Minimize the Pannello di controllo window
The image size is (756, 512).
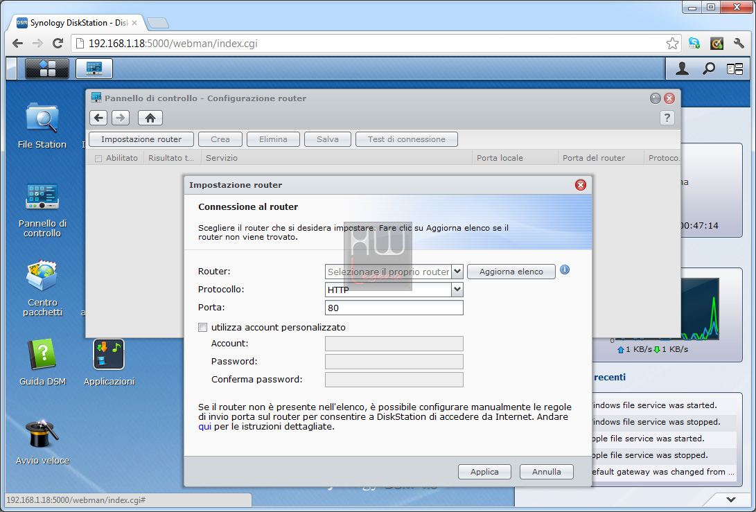click(655, 98)
